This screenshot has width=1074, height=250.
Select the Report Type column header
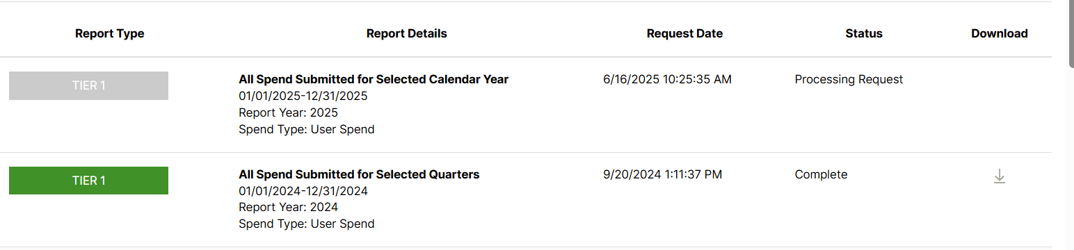point(110,33)
